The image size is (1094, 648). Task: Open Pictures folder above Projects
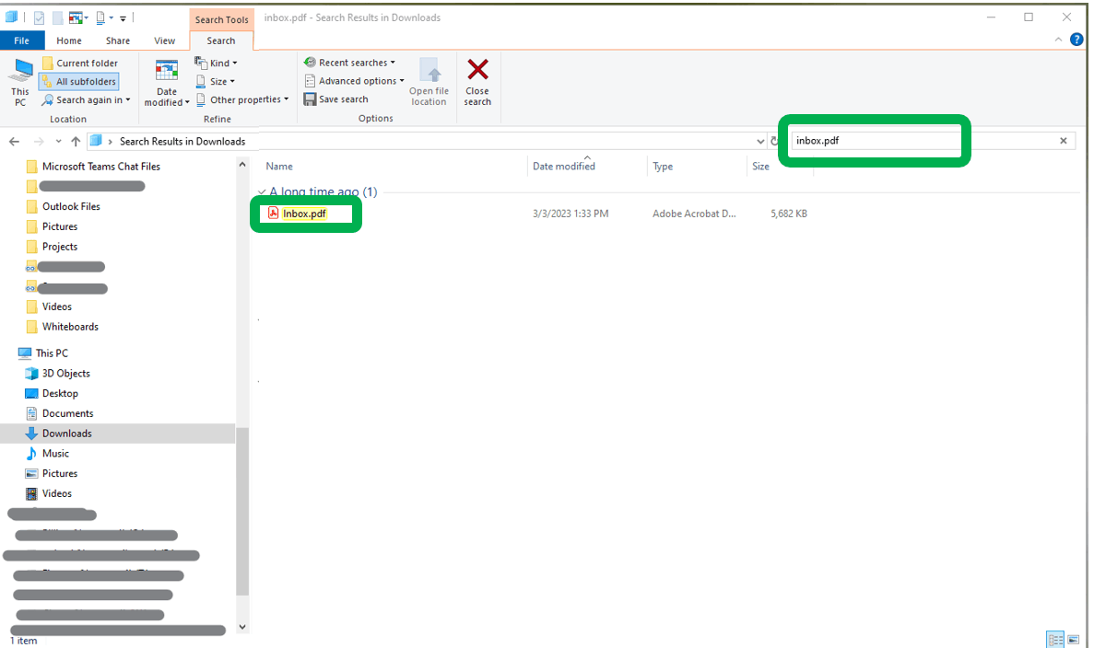pos(60,226)
